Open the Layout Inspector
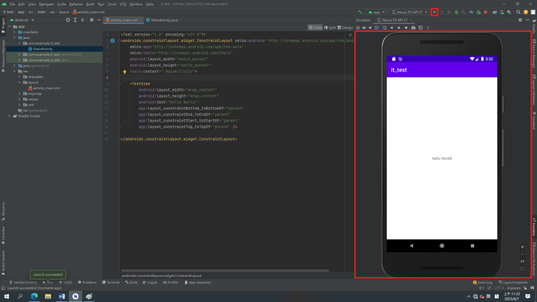This screenshot has height=302, width=537. coord(513,283)
